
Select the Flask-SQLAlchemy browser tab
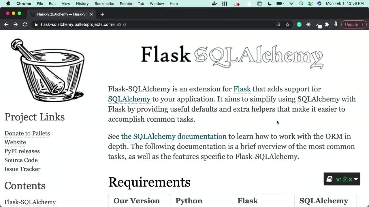click(x=61, y=14)
